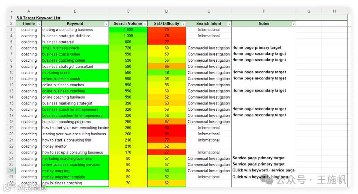This screenshot has height=194, width=358.
Task: Click the '5.0 Target Keyword List' title cell
Action: pos(38,18)
